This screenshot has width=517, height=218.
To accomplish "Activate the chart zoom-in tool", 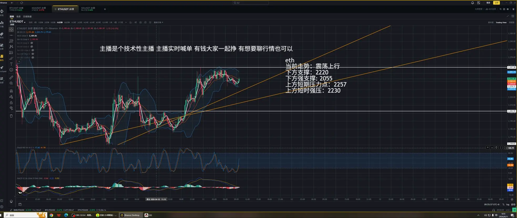I will pos(11,83).
